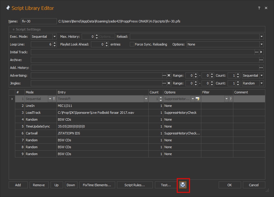274x197 pixels.
Task: Clear the Advertising field with the X button
Action: tap(169, 75)
